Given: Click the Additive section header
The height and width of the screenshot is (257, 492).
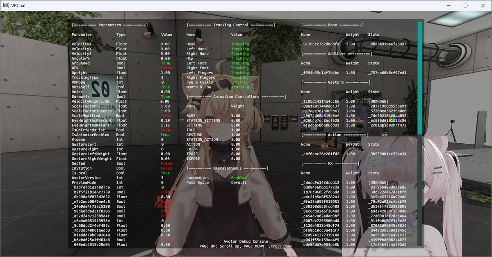Looking at the screenshot, I should click(x=337, y=54).
